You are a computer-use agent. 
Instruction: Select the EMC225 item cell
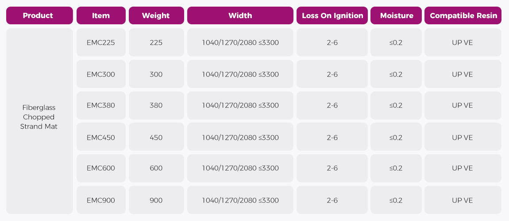coord(101,43)
